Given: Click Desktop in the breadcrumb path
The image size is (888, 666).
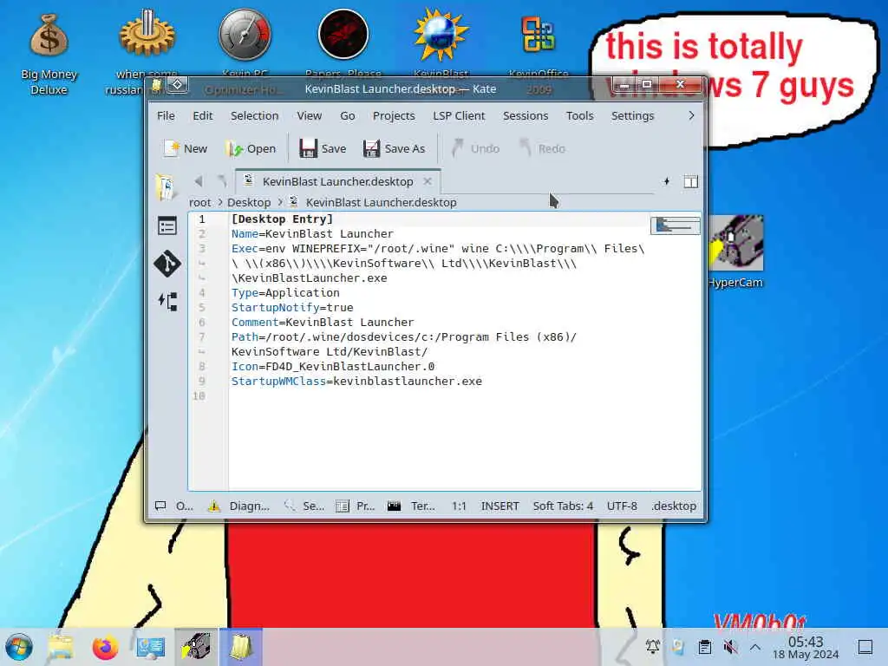Looking at the screenshot, I should point(249,202).
